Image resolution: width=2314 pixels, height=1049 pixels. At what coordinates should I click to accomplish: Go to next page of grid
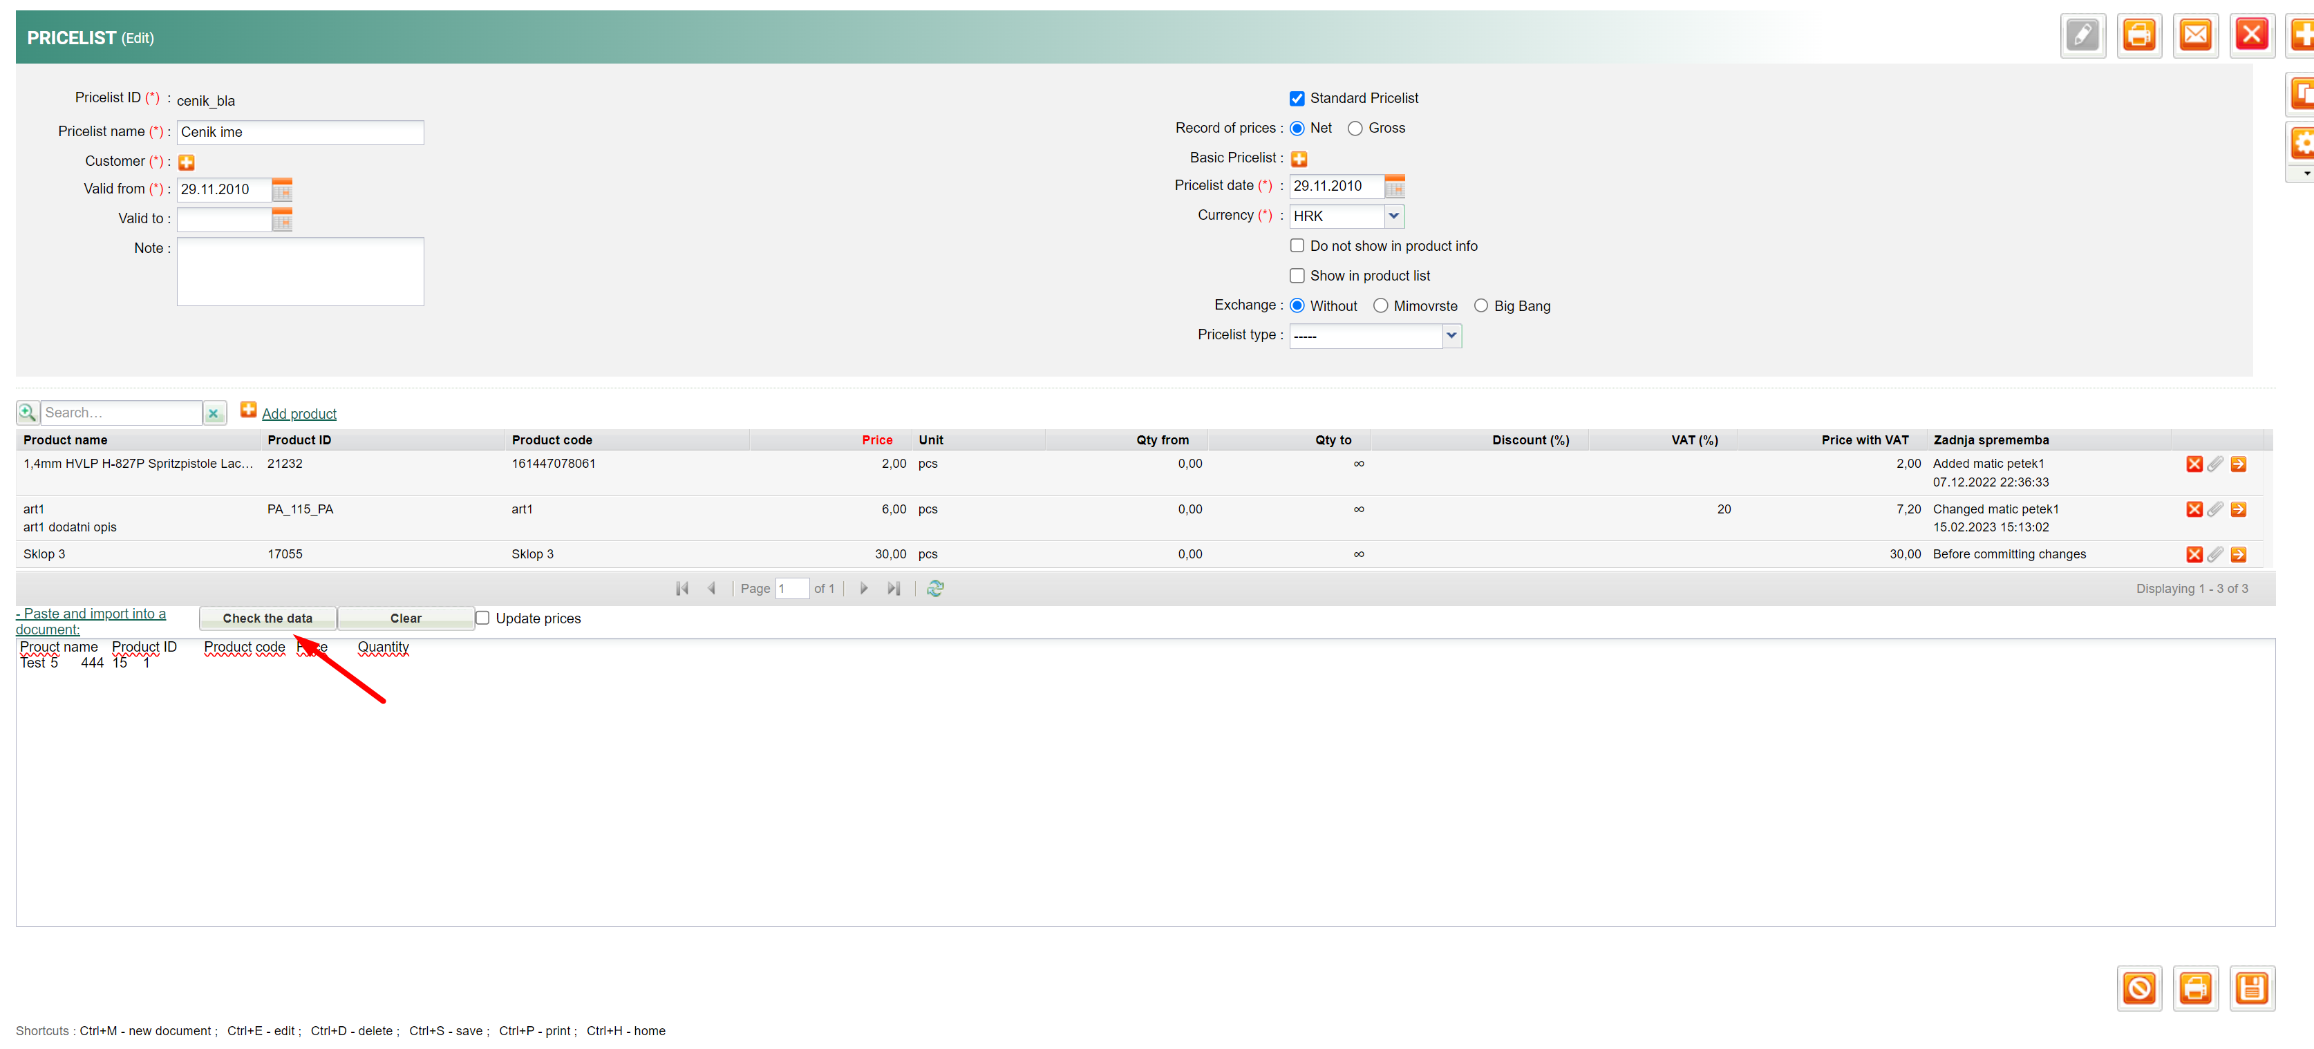[x=863, y=588]
